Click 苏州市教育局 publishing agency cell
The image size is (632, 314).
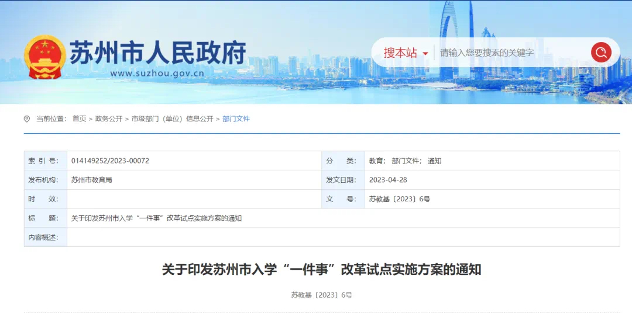point(91,180)
